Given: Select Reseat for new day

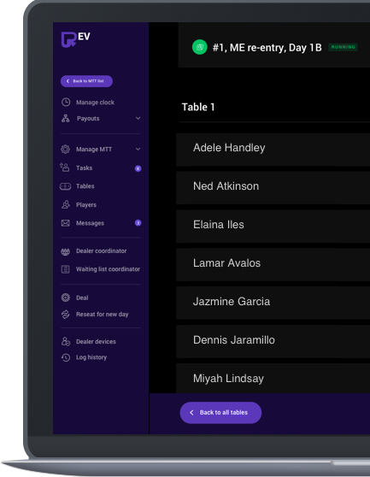Looking at the screenshot, I should [x=103, y=315].
